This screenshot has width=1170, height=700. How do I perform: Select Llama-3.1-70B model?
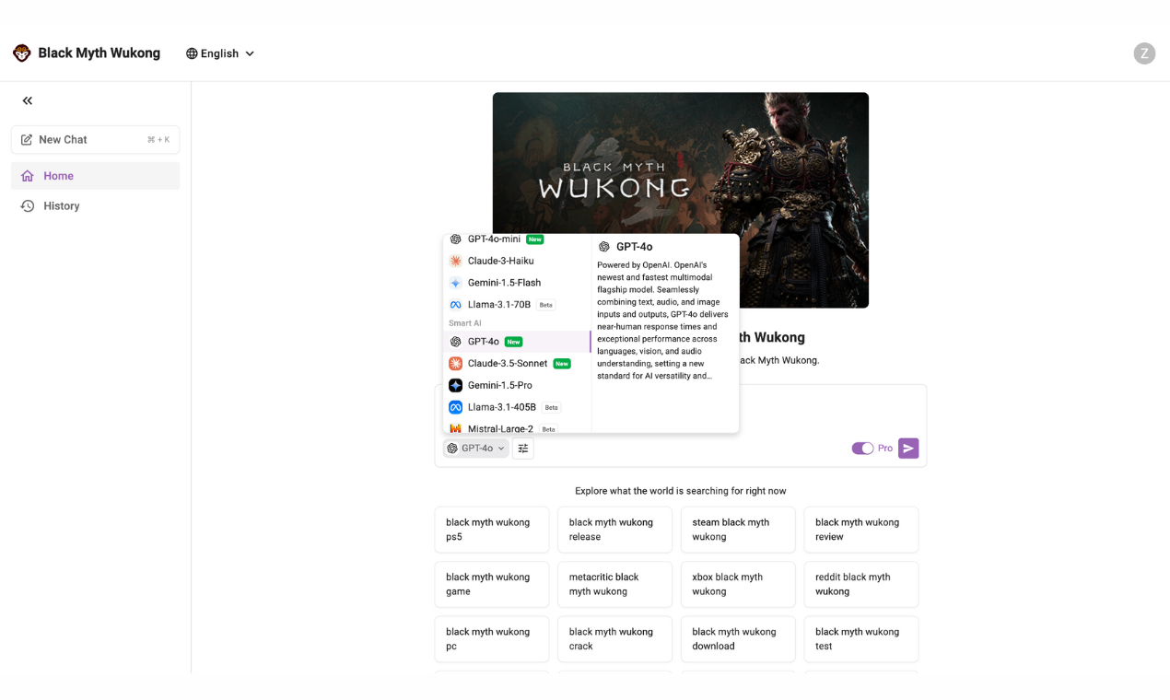(517, 305)
